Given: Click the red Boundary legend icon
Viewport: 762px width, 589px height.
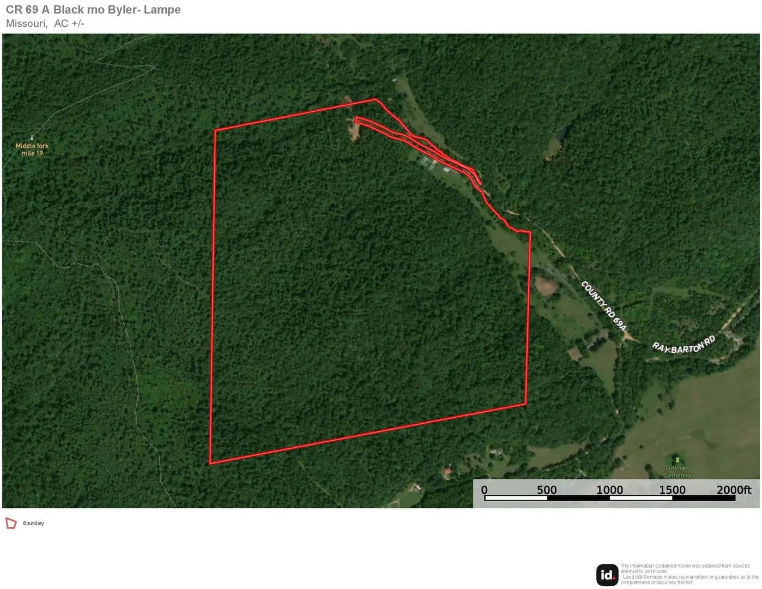Looking at the screenshot, I should pyautogui.click(x=11, y=524).
